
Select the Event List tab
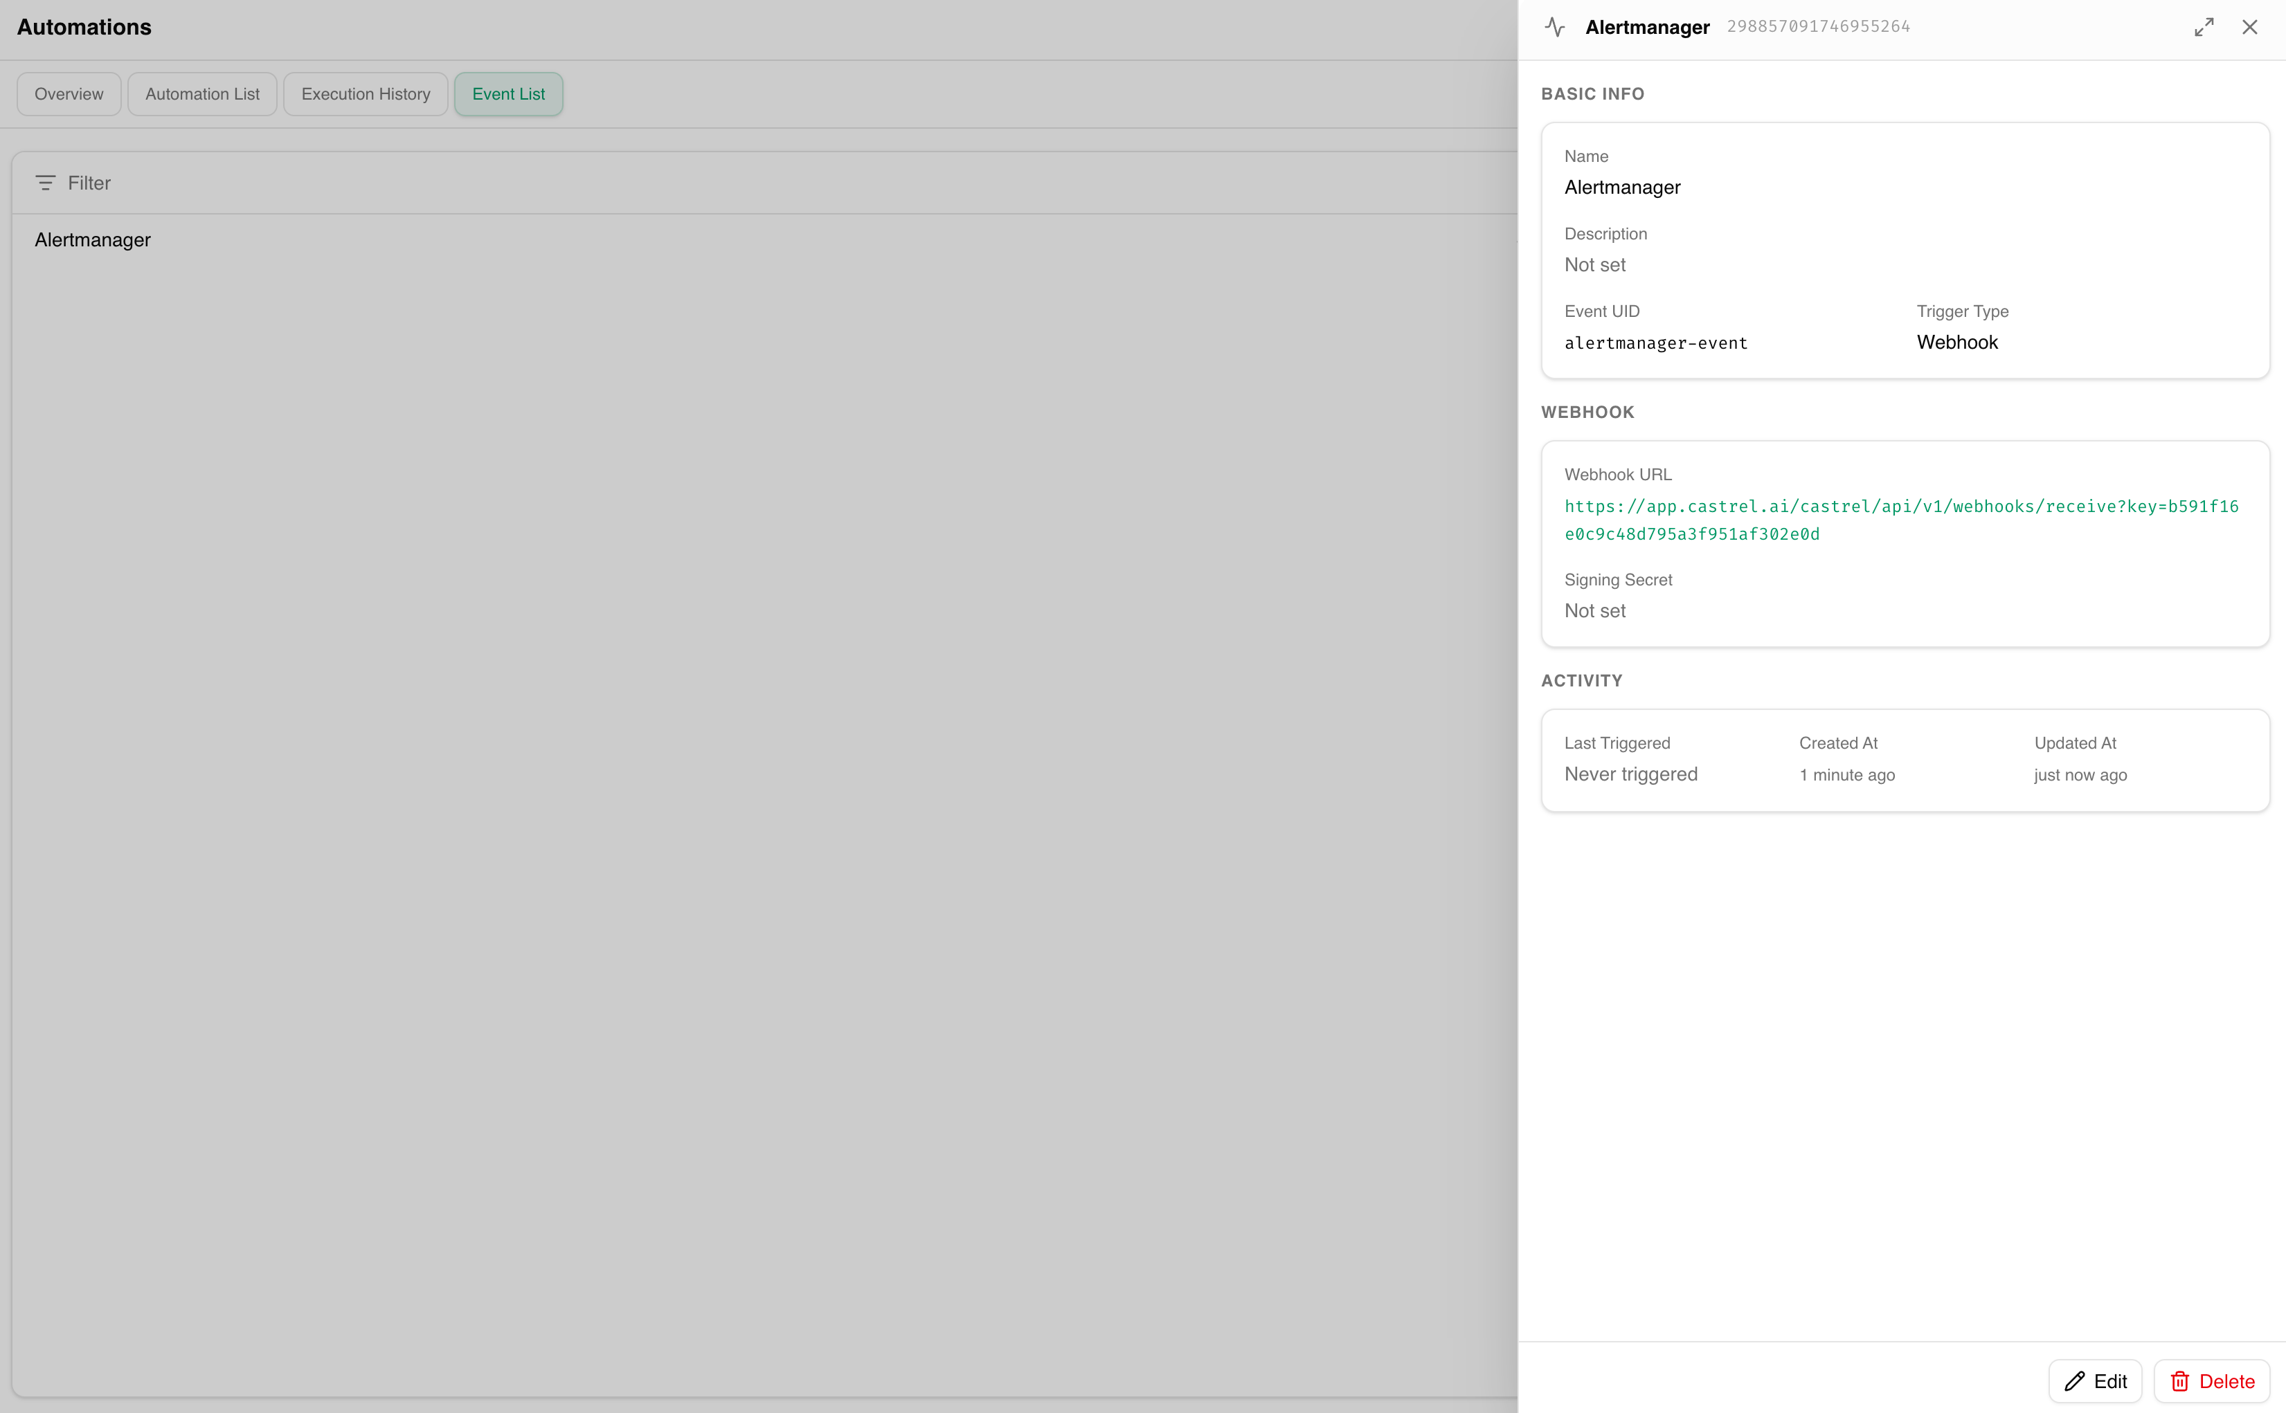tap(509, 93)
